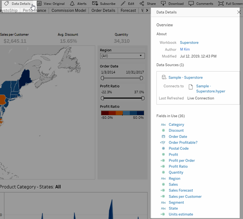
Task: Click the Full Screen icon
Action: click(221, 3)
